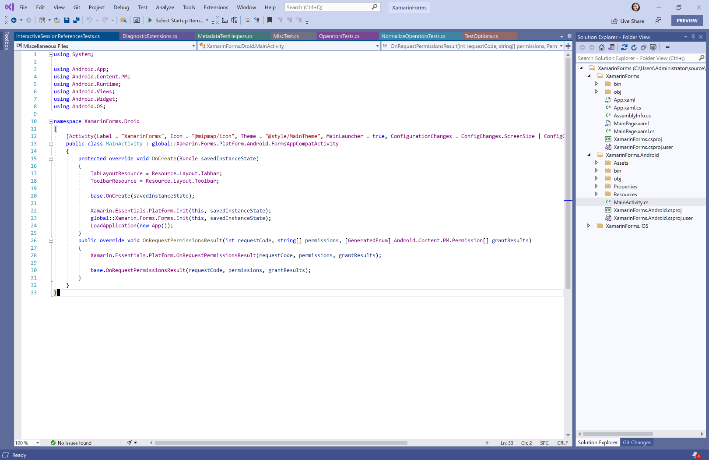The width and height of the screenshot is (709, 460).
Task: Click Sync with Active Document icon
Action: pos(624,47)
